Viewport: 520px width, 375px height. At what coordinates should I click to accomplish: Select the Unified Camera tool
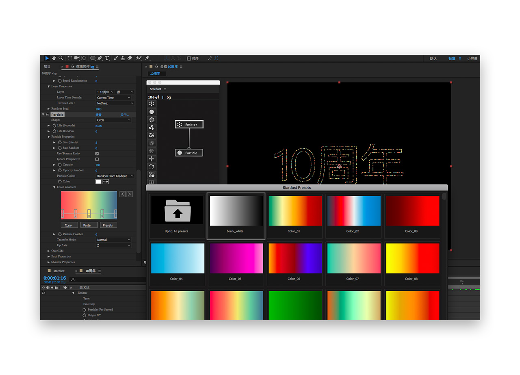click(77, 58)
